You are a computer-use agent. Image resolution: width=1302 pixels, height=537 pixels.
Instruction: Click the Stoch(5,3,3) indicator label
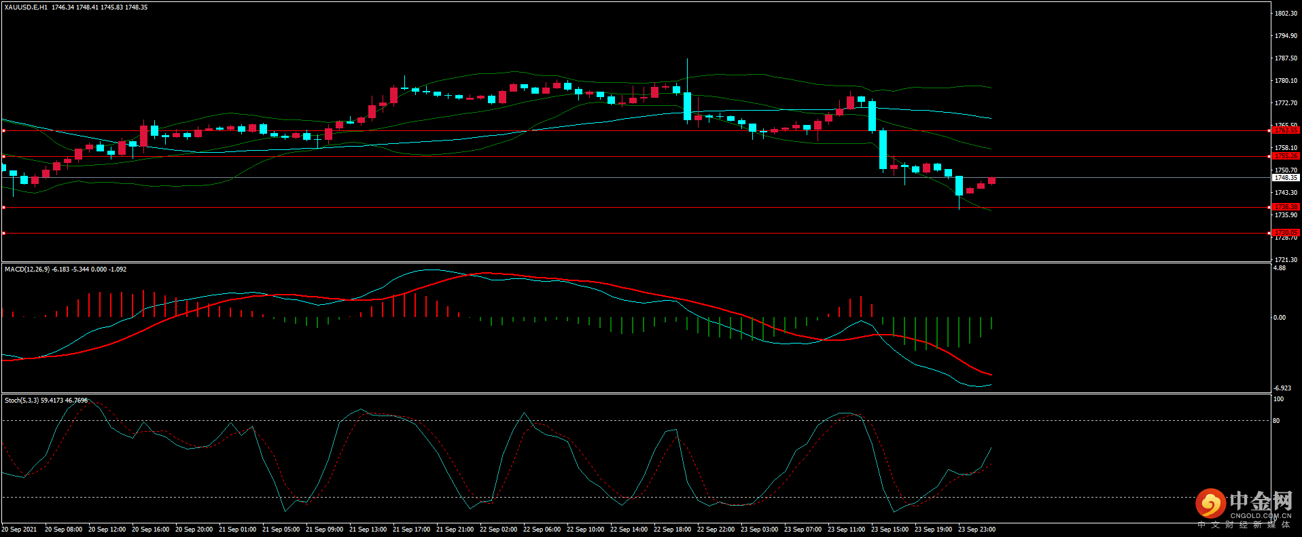(22, 401)
